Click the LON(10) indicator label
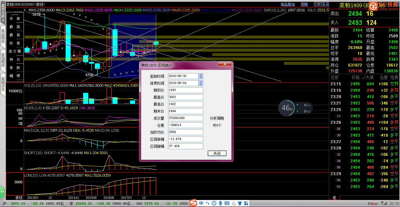Image resolution: width=400 pixels, height=207 pixels. 31,175
